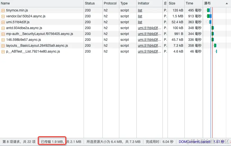Open the list initiator link for vendor.0a150b24.async.js
The width and height of the screenshot is (231, 146).
(140, 16)
